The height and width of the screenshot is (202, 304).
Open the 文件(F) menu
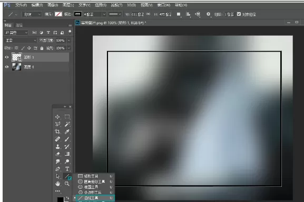pos(21,5)
